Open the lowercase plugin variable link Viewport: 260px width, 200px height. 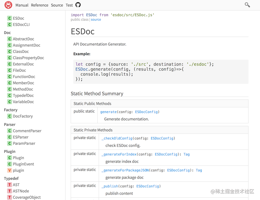18,170
